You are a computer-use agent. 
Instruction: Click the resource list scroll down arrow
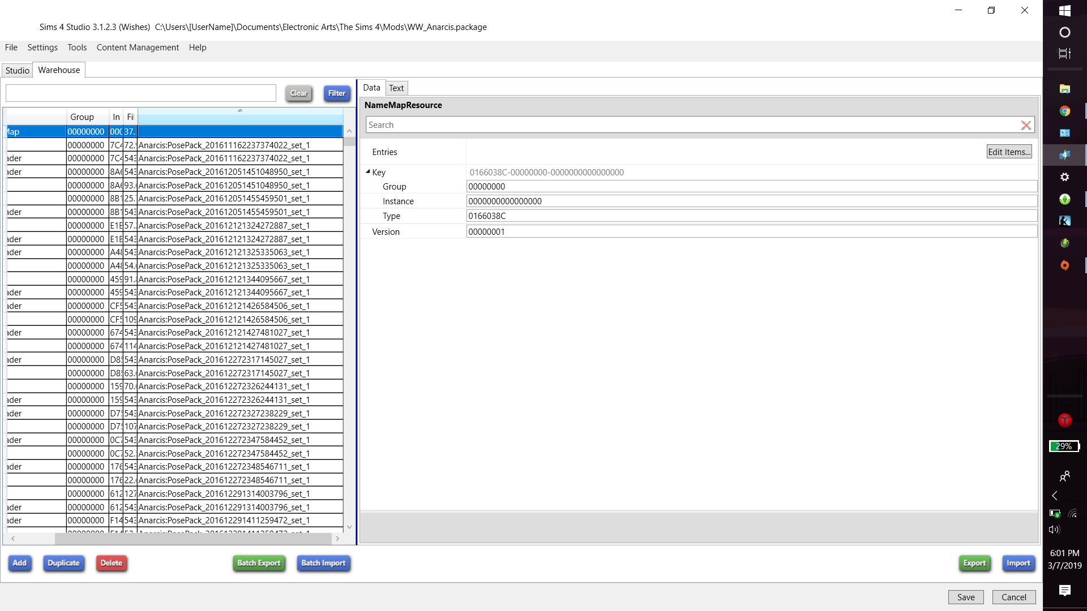tap(349, 527)
